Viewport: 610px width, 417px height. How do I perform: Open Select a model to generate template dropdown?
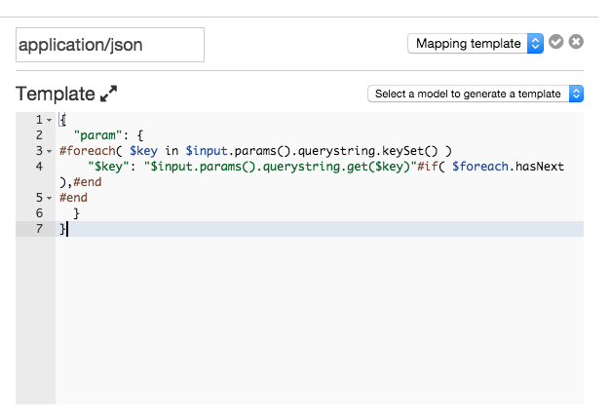476,94
